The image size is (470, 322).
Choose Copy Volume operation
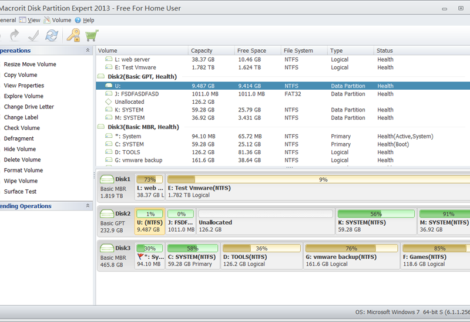(x=21, y=75)
